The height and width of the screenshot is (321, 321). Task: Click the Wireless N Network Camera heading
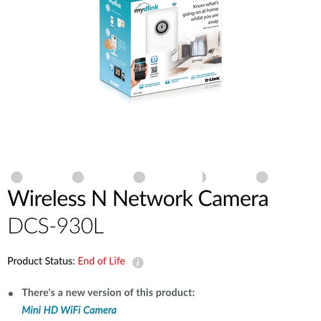pos(138,199)
